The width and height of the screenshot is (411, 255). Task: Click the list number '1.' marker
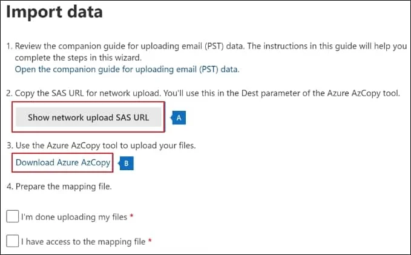[x=9, y=46]
